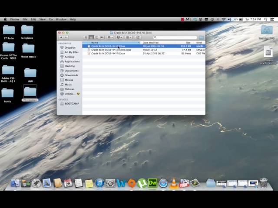The image size is (278, 208).
Task: Open Movies in Finder sidebar
Action: tap(69, 80)
